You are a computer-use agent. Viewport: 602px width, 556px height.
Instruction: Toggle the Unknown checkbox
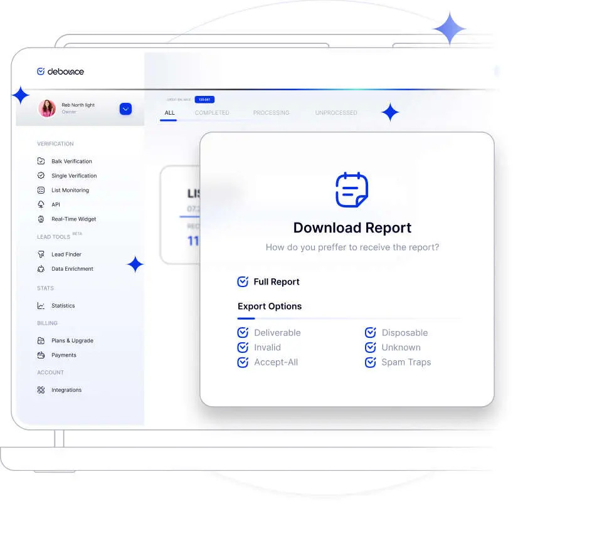tap(370, 347)
